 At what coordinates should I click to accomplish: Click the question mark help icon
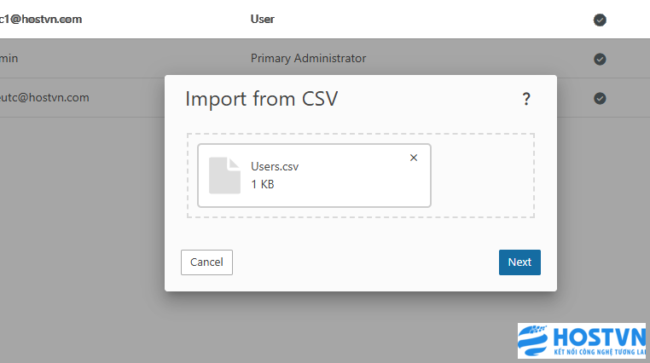click(526, 100)
